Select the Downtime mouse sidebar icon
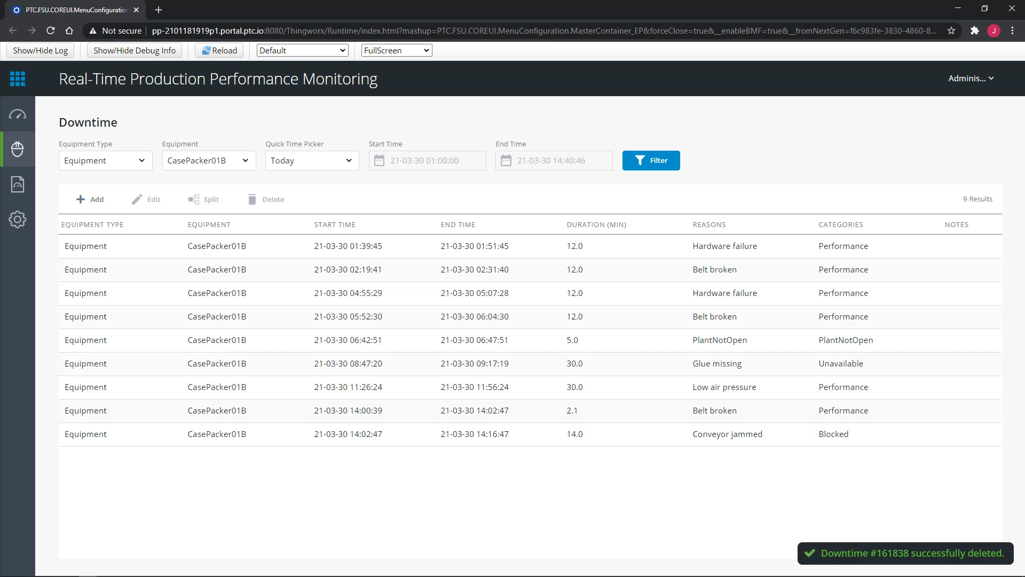The height and width of the screenshot is (577, 1025). (18, 149)
